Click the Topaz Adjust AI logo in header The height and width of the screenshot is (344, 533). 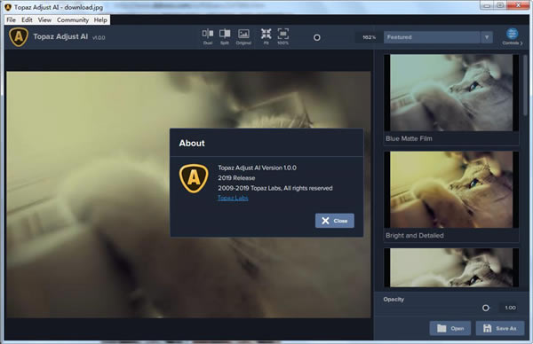tap(19, 36)
